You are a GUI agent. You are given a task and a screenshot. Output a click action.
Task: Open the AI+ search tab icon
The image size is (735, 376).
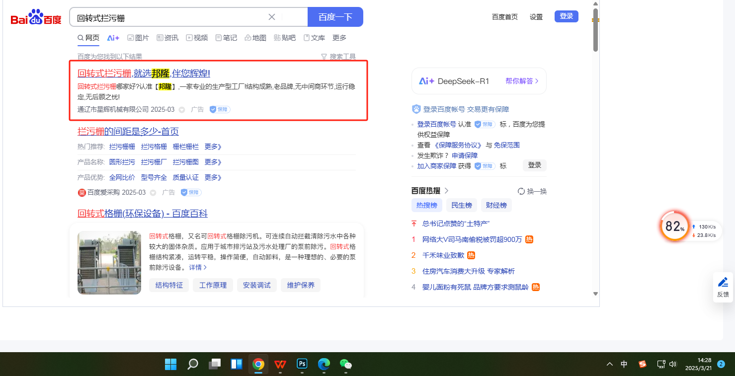click(x=113, y=38)
